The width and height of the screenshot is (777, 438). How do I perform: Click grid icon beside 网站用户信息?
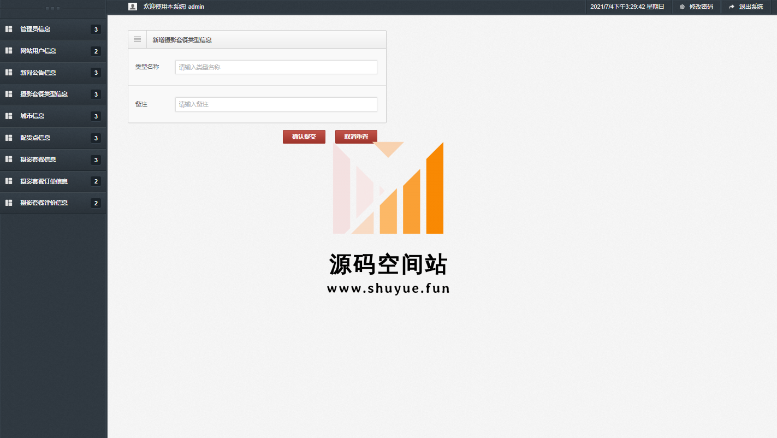pos(9,51)
